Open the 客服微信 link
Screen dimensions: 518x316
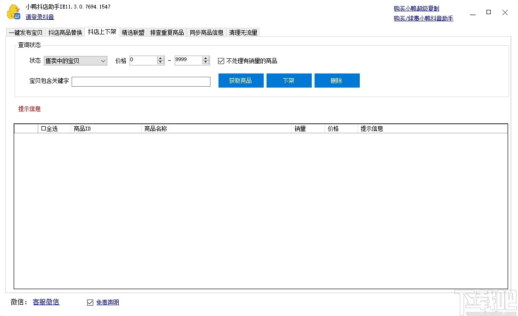point(46,302)
